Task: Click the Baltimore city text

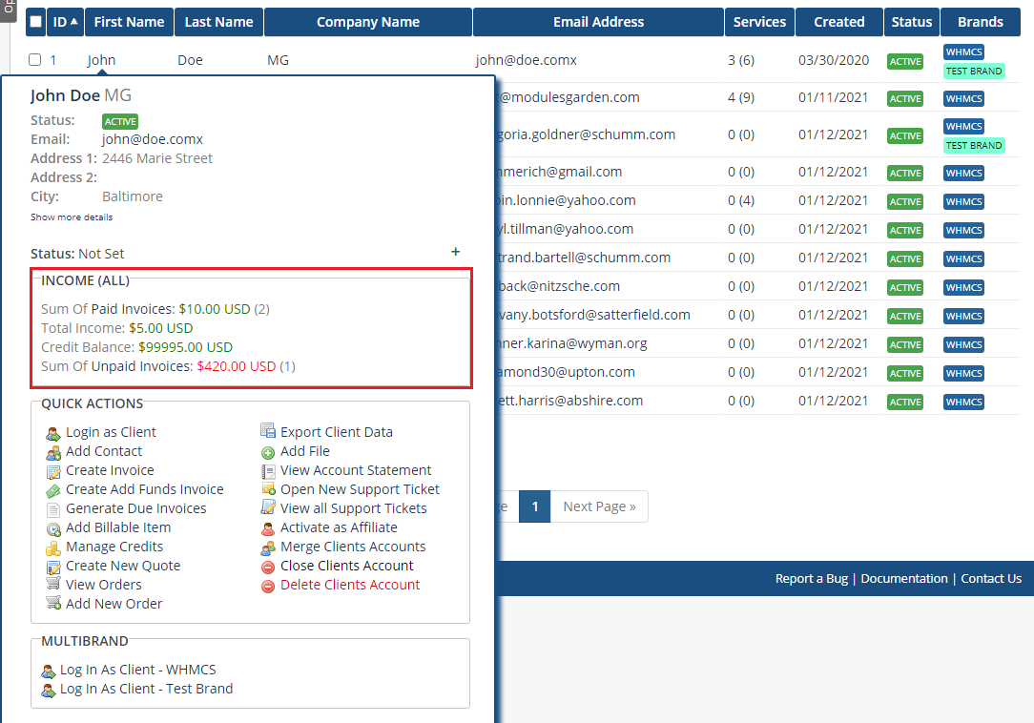Action: 132,196
